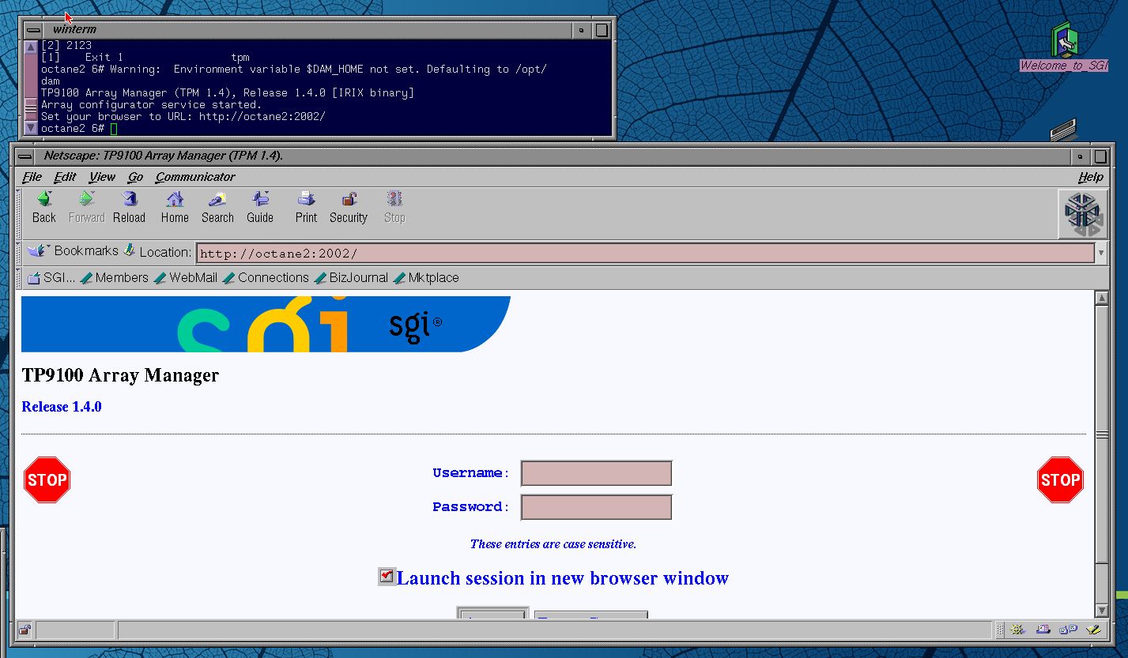Open the winterm window menu button
The height and width of the screenshot is (658, 1128).
(32, 30)
